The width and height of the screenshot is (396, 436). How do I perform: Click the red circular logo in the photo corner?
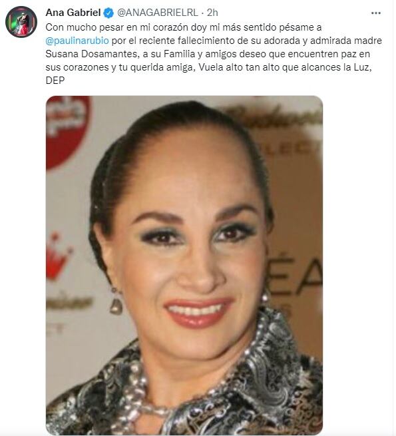pyautogui.click(x=67, y=130)
